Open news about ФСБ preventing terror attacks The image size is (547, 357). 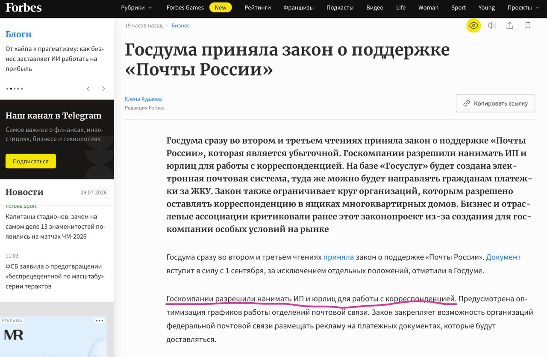[55, 276]
